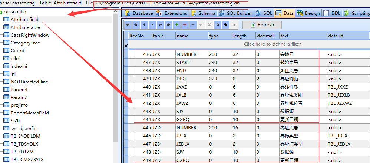The width and height of the screenshot is (370, 163).
Task: Sort by name column header
Action: 192,36
